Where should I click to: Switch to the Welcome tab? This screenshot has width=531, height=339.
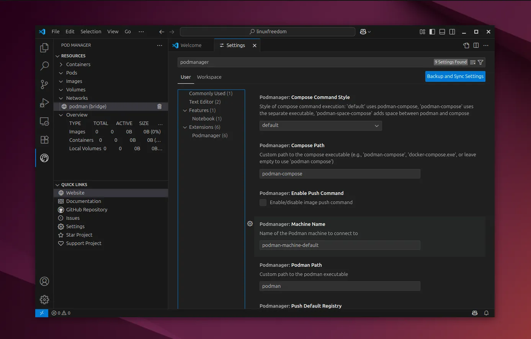(191, 45)
